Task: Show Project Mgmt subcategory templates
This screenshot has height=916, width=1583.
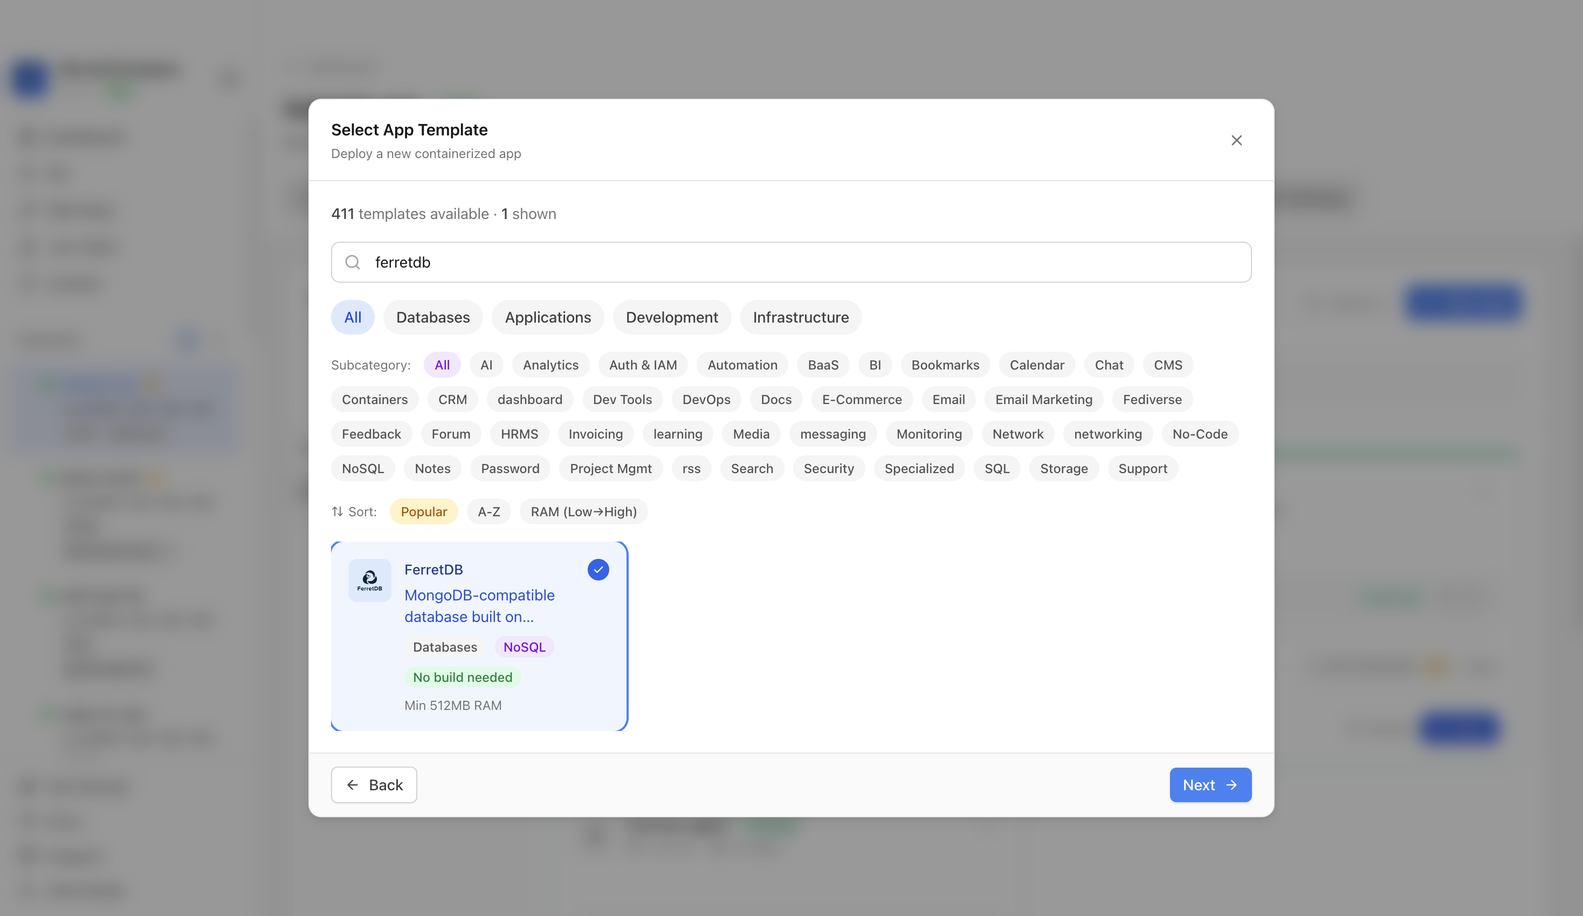Action: point(610,469)
